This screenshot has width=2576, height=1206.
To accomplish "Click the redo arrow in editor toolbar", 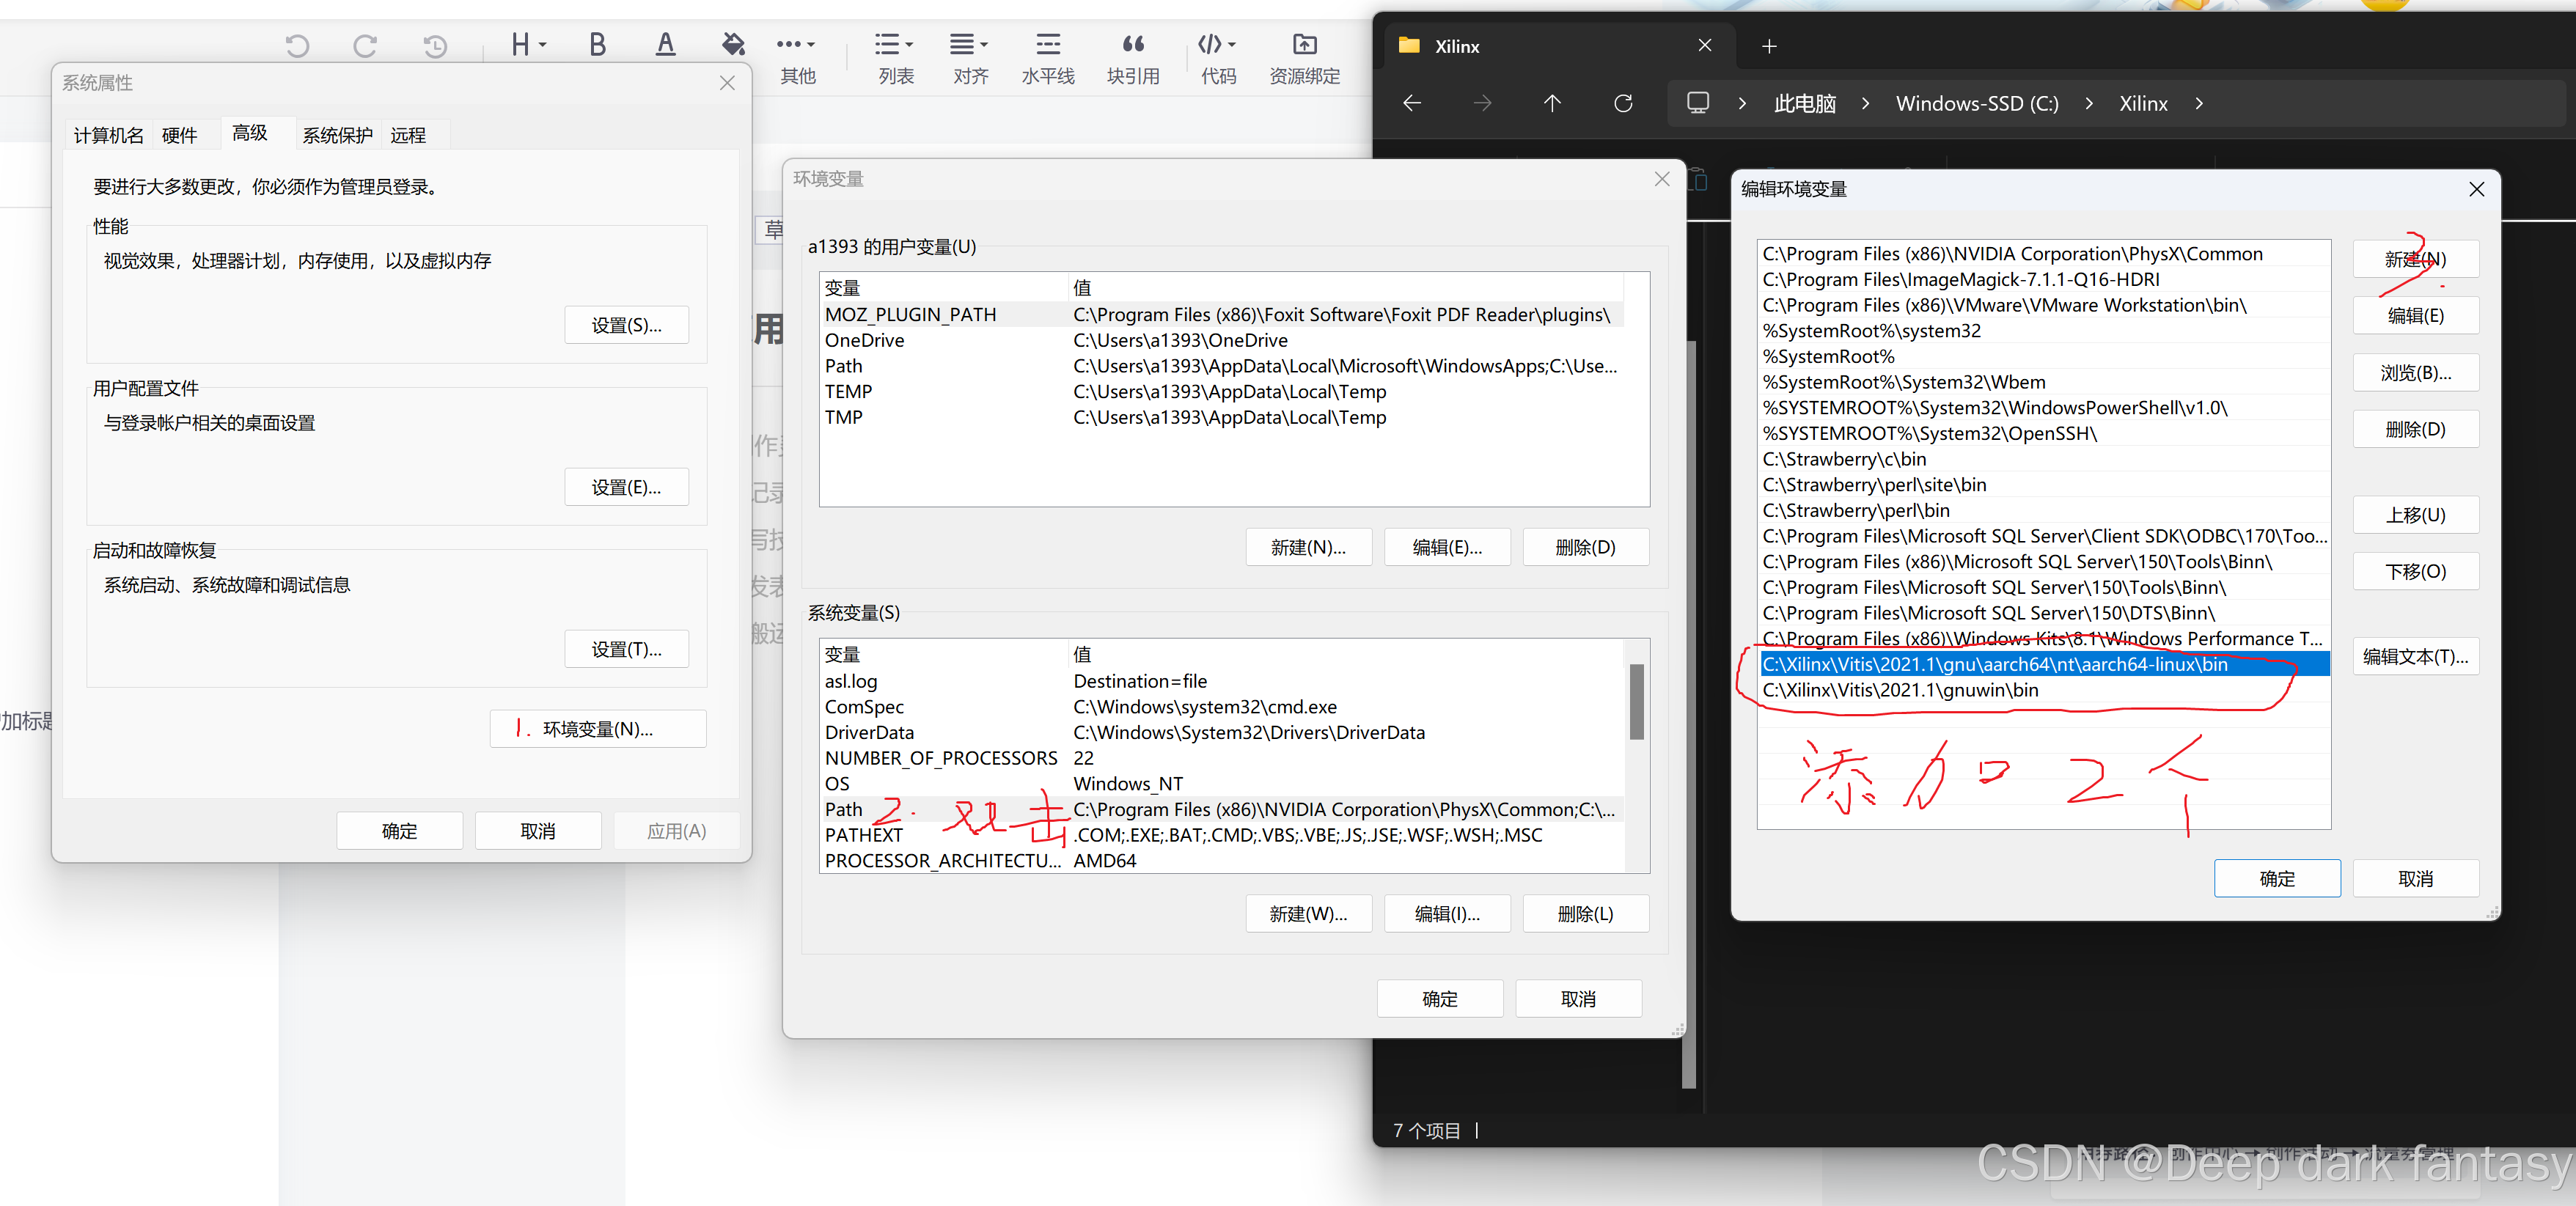I will pyautogui.click(x=365, y=45).
